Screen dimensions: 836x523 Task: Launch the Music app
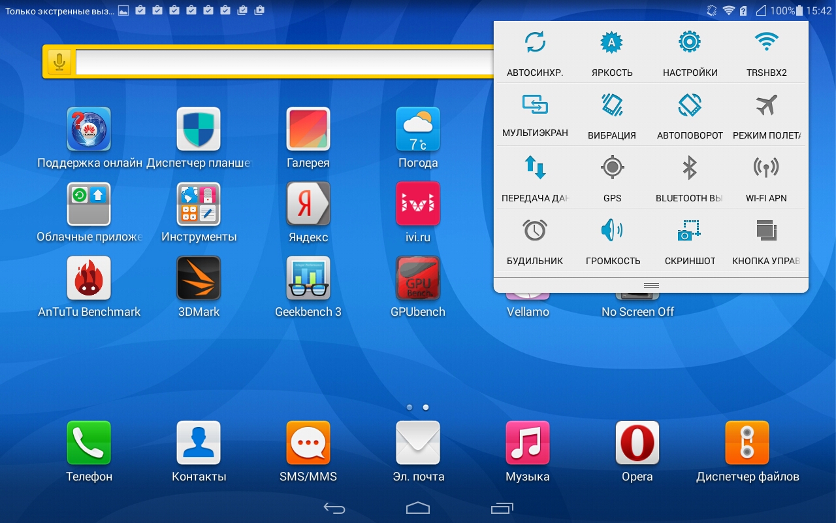(x=528, y=443)
